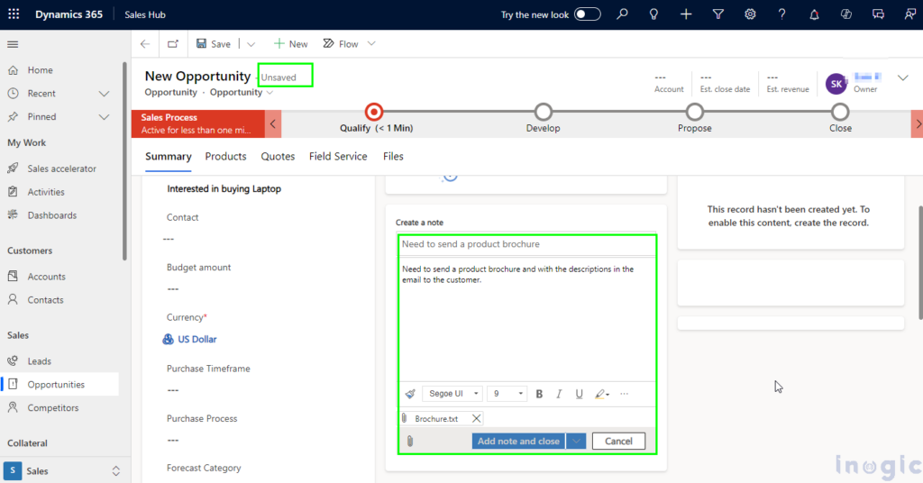Click into the note body text area

526,319
